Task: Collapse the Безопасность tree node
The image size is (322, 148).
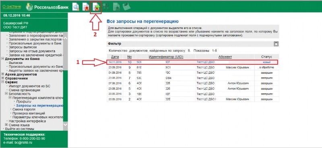Action: (x=6, y=94)
